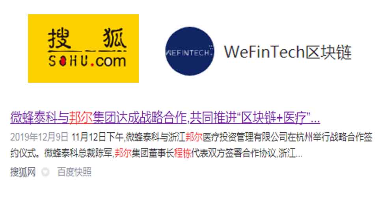Click the yellow Sohu.com logo
The image size is (380, 217).
pos(83,48)
